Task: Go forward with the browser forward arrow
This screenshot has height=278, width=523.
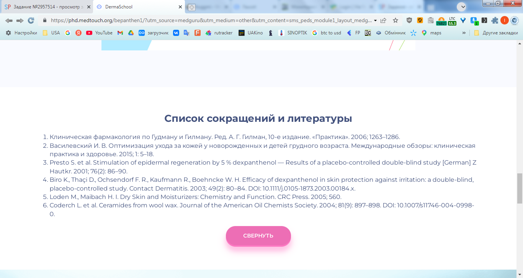Action: point(20,21)
